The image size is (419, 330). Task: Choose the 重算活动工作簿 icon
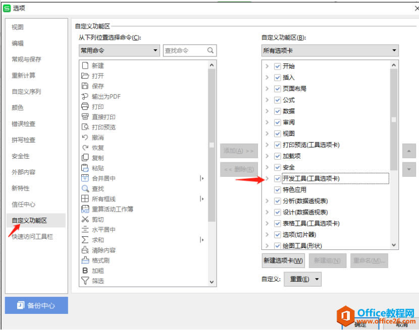click(x=85, y=209)
